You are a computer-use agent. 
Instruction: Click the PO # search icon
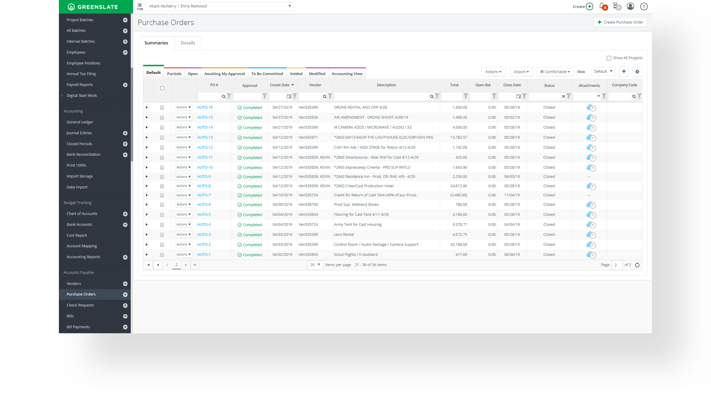(223, 97)
